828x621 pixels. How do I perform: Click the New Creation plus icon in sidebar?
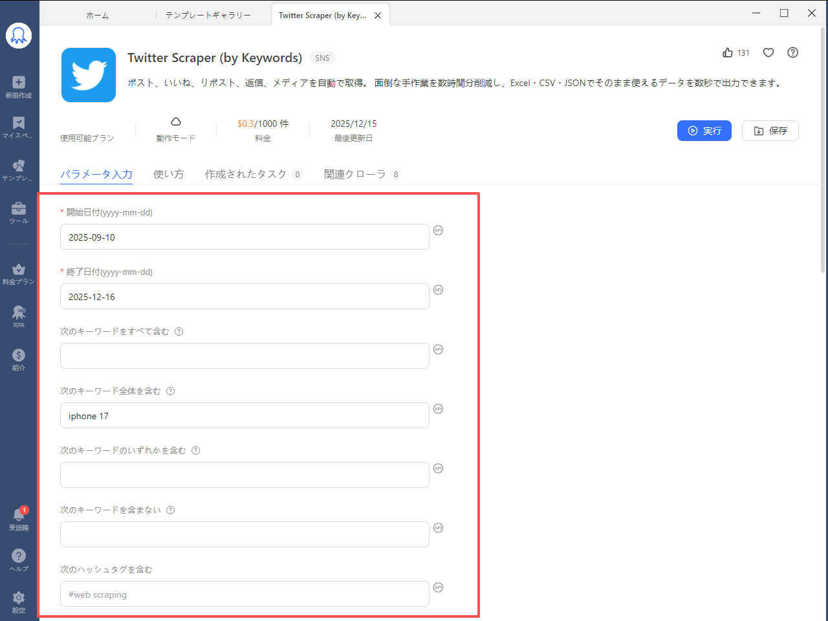pos(19,83)
